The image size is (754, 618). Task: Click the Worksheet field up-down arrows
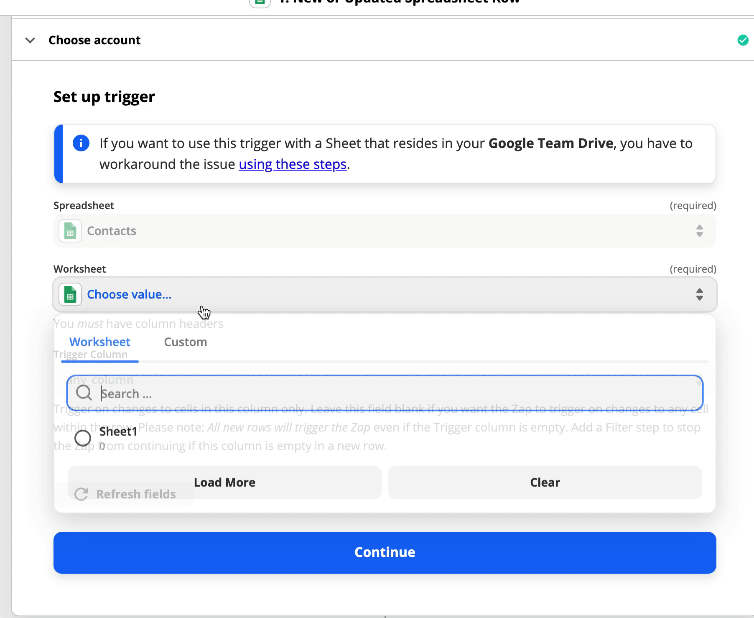point(699,294)
